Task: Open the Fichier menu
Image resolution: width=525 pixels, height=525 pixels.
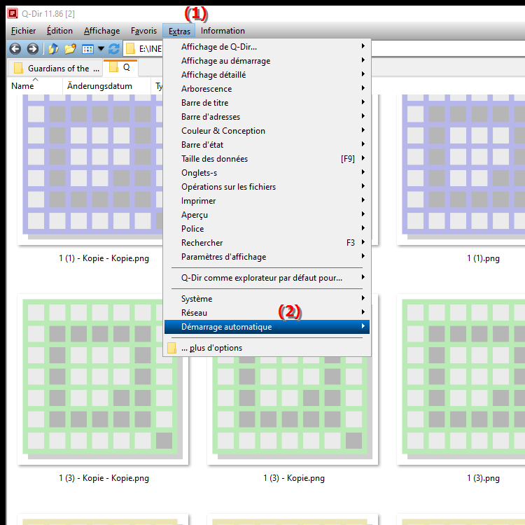Action: click(23, 31)
